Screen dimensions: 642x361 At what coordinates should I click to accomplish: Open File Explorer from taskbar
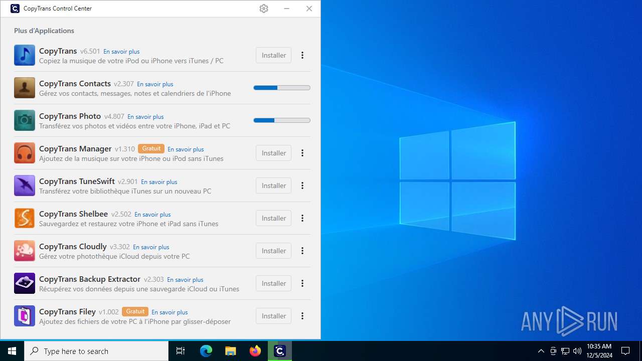(x=230, y=351)
